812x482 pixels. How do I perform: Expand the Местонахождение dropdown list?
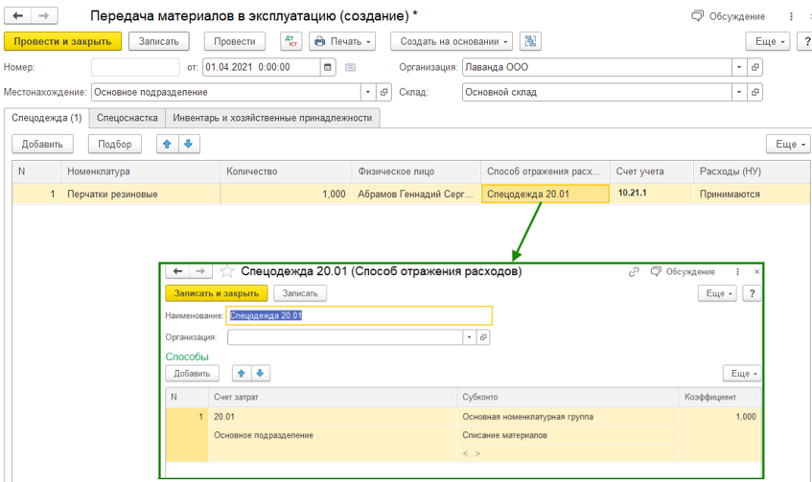pos(368,93)
